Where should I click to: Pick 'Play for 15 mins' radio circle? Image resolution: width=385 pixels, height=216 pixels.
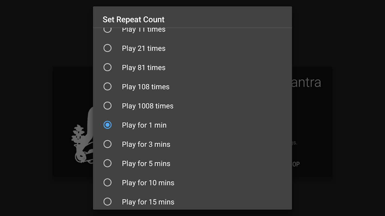107,201
